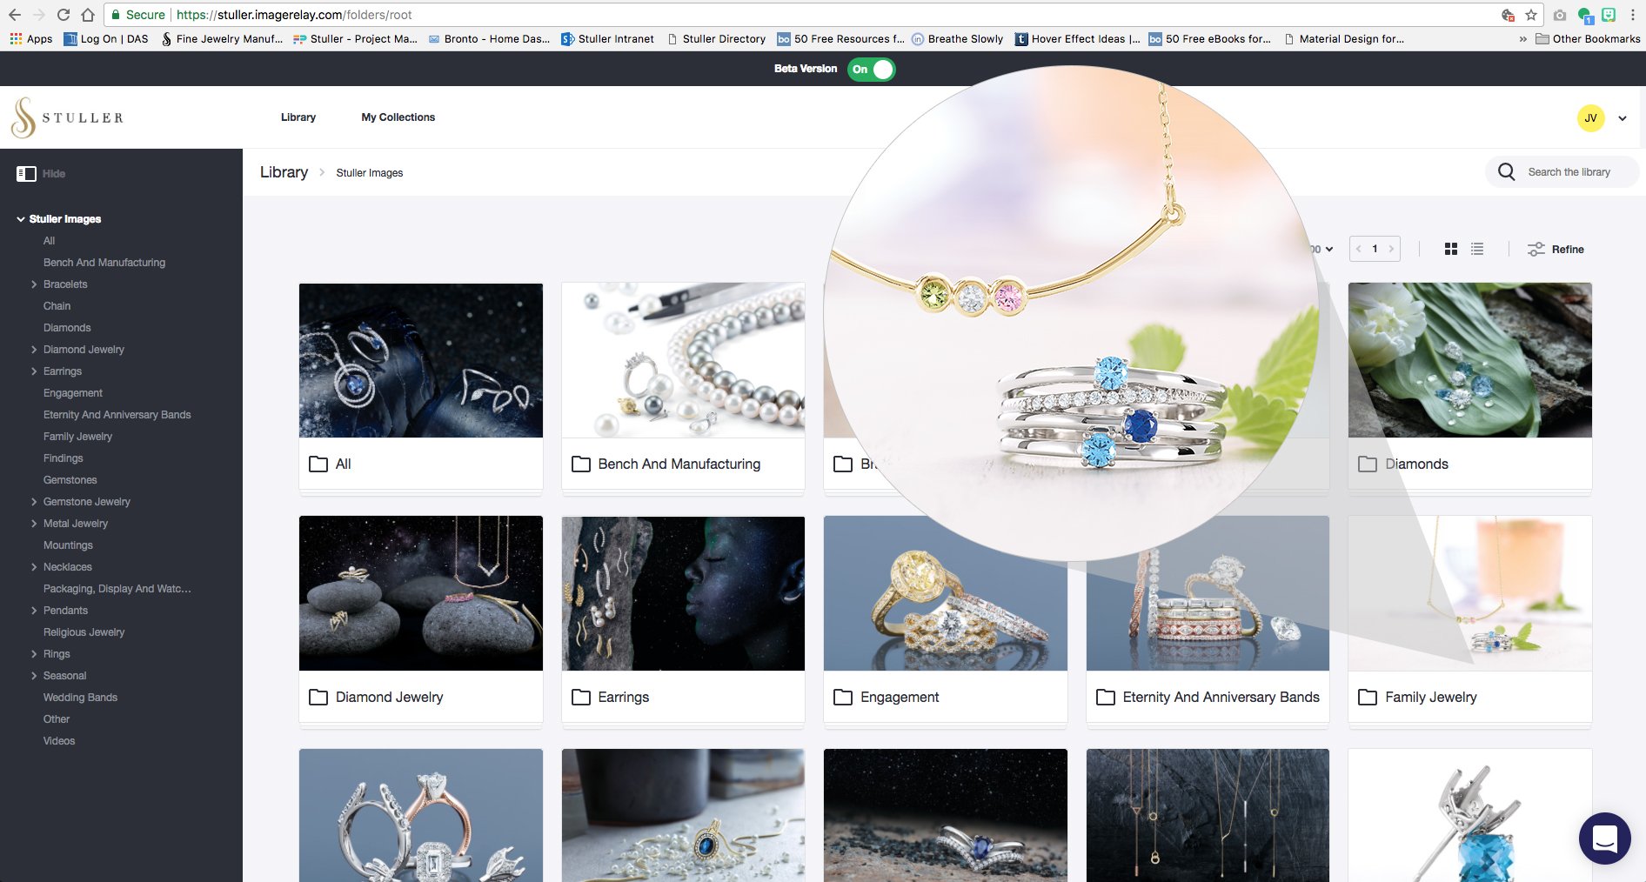Open the My Collections tab
Viewport: 1646px width, 882px height.
[x=398, y=117]
